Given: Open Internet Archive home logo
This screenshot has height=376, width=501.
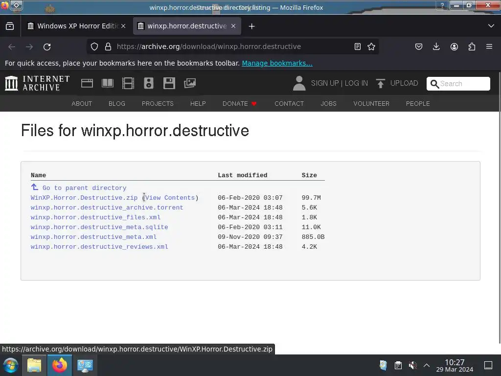Looking at the screenshot, I should click(37, 83).
